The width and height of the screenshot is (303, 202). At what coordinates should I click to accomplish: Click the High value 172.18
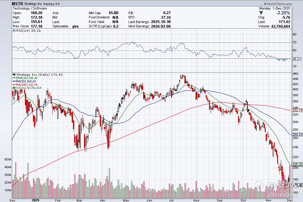[x=37, y=17]
